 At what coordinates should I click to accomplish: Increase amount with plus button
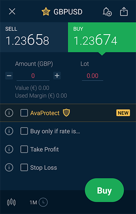(x=57, y=76)
